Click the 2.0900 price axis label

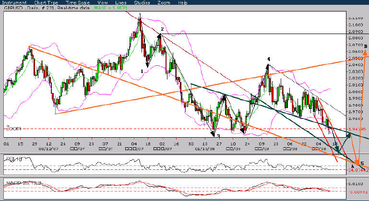pyautogui.click(x=356, y=31)
